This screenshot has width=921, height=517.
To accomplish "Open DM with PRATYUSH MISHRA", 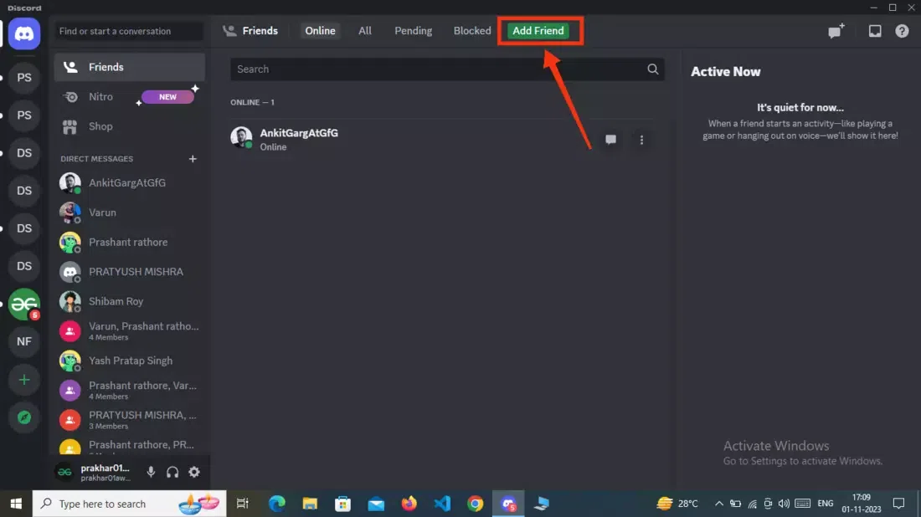I will (129, 272).
